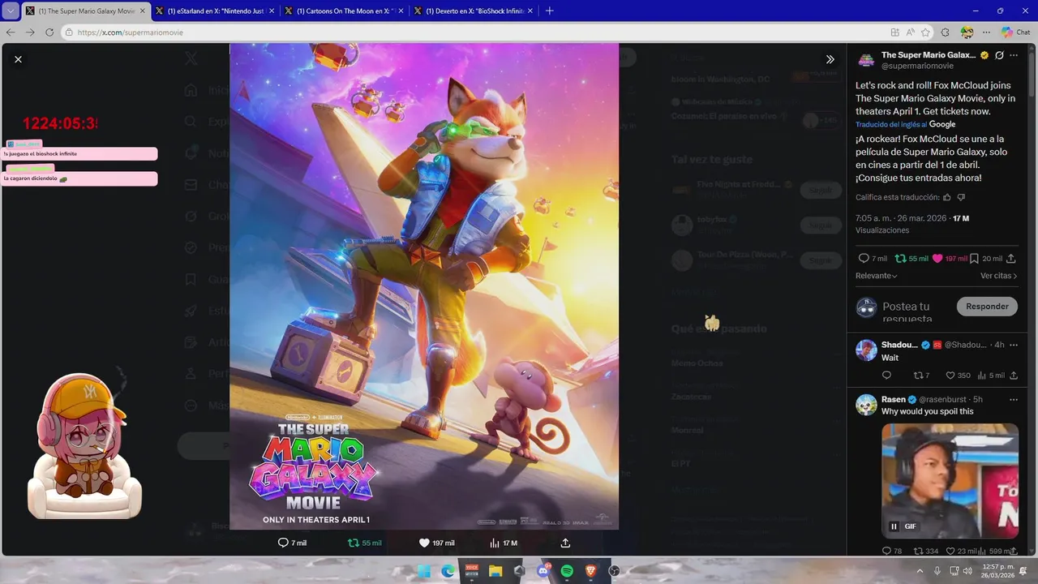Image resolution: width=1038 pixels, height=584 pixels.
Task: Open the Ver citas link
Action: 998,276
